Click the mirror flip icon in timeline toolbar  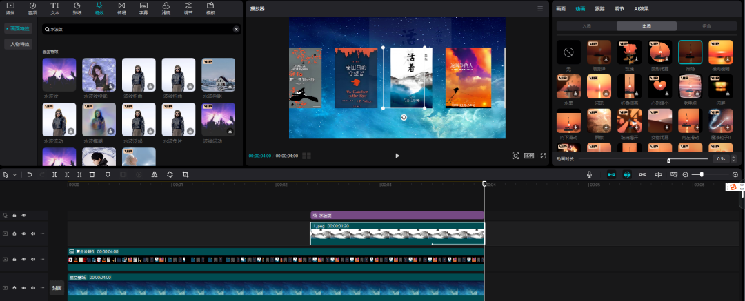pos(155,175)
